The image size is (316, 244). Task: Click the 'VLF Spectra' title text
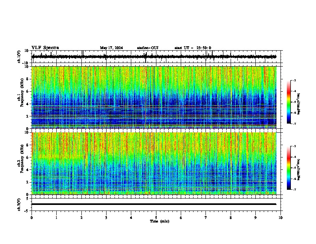[45, 48]
